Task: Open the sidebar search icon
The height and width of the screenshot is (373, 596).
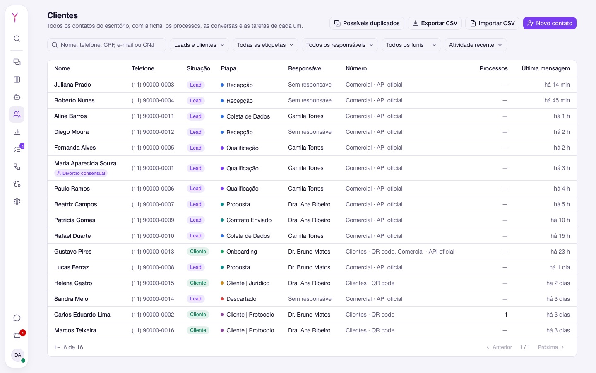Action: tap(17, 39)
